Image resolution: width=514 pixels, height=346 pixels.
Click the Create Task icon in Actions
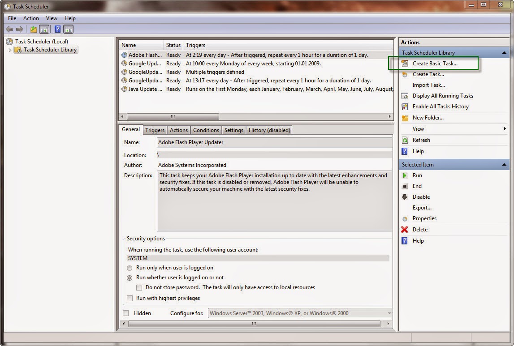click(405, 74)
